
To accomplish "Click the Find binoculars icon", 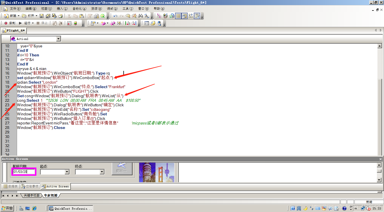I will pyautogui.click(x=140, y=16).
